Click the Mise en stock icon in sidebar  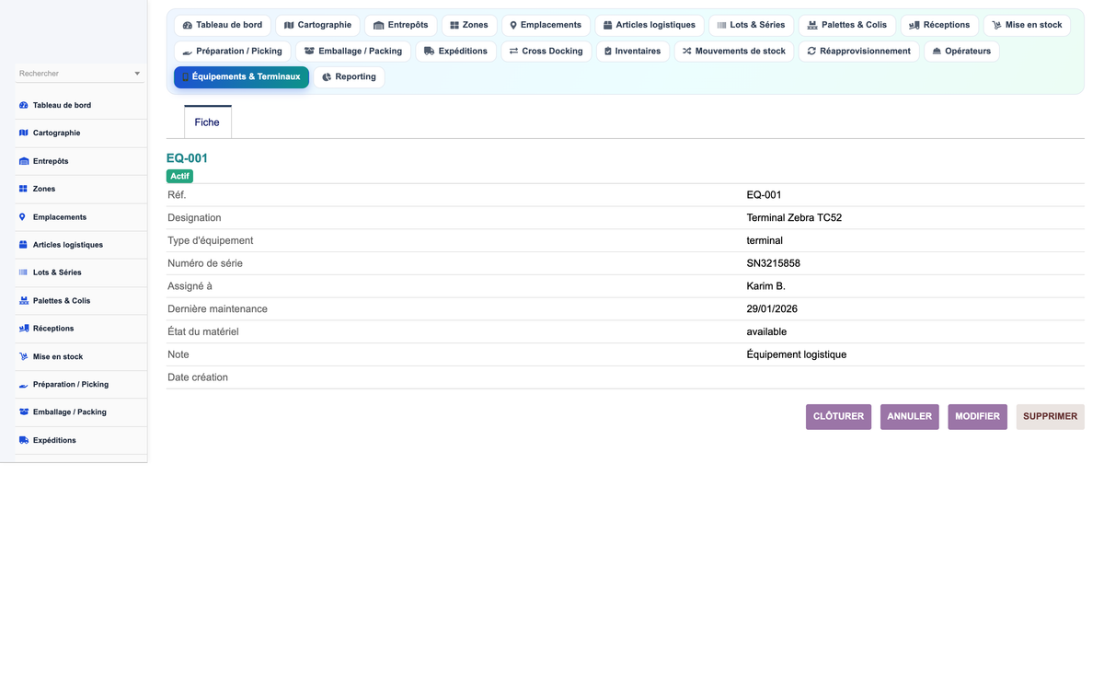pos(23,356)
